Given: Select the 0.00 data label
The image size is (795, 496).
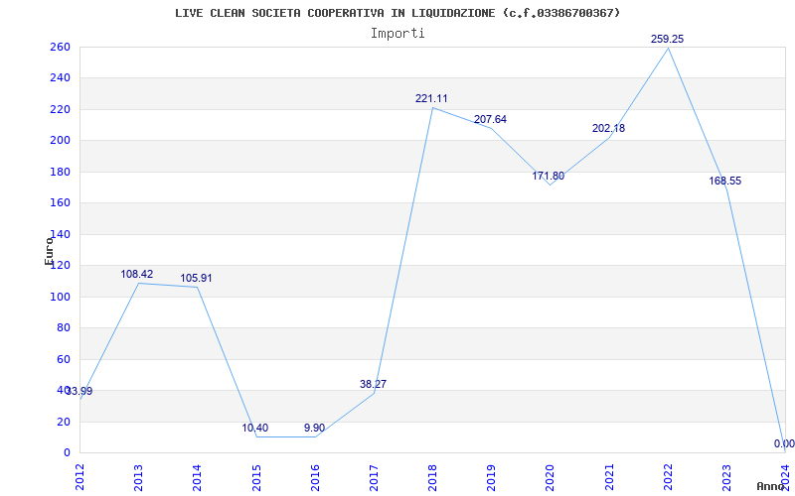Looking at the screenshot, I should coord(784,443).
